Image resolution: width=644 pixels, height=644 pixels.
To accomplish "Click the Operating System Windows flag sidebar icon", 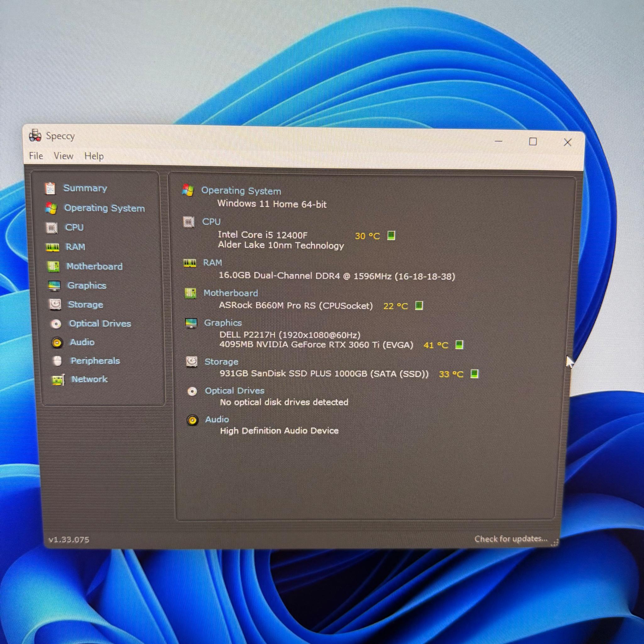I will point(51,208).
